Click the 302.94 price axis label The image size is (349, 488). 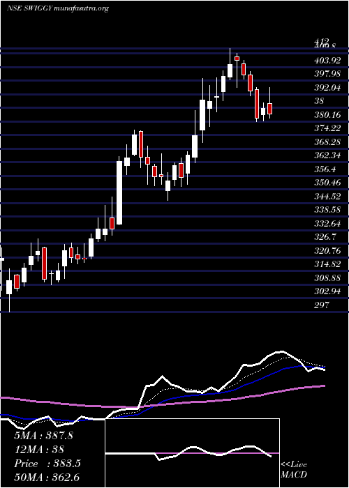327,291
